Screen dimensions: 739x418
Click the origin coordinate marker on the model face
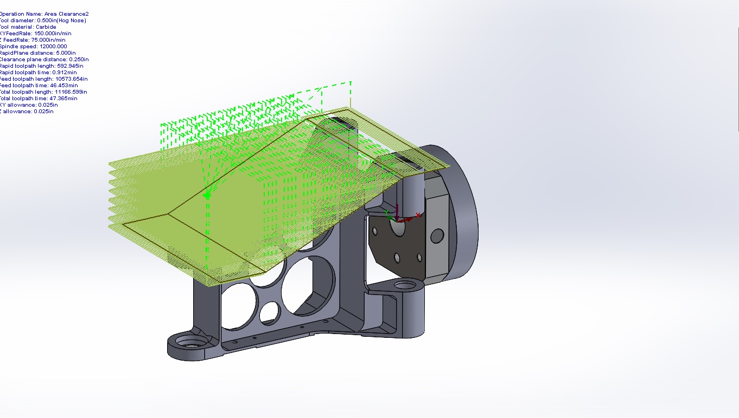[x=398, y=221]
